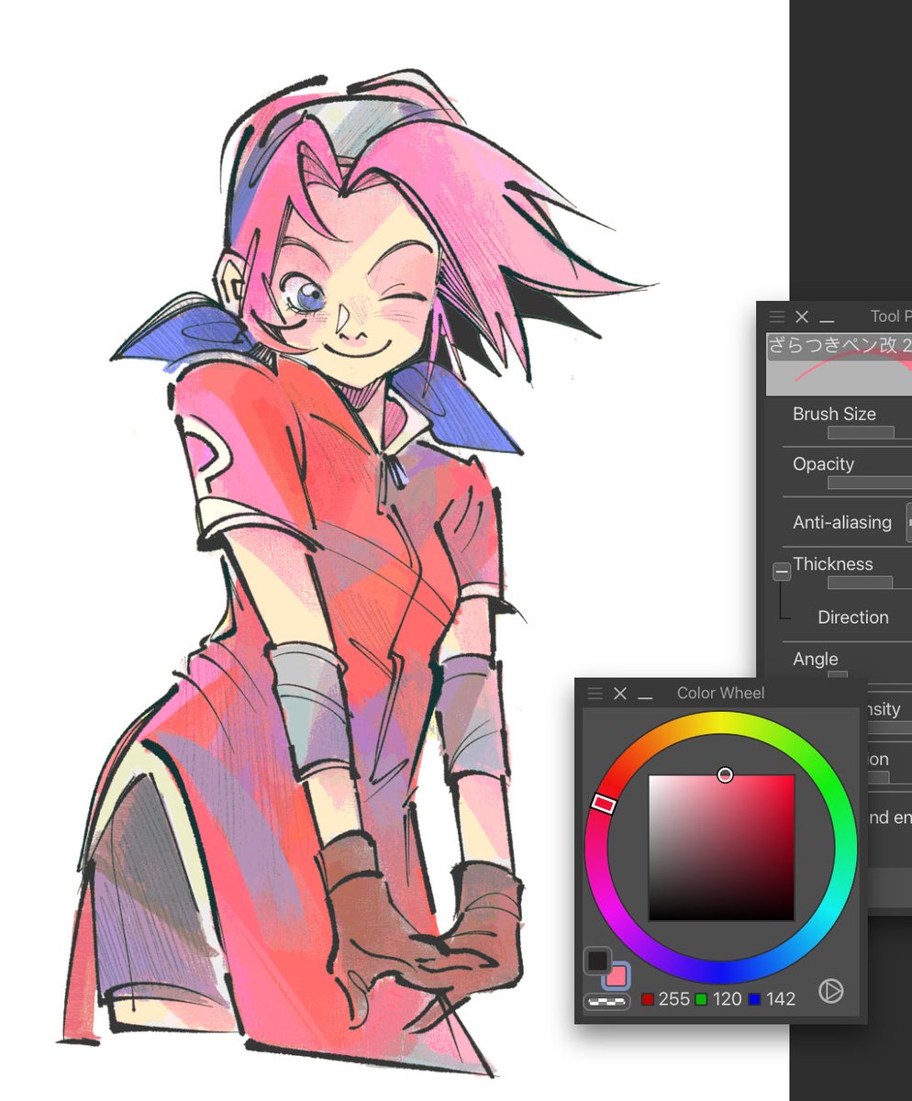Switch color space with the round arrow icon
This screenshot has height=1101, width=912.
click(x=830, y=991)
